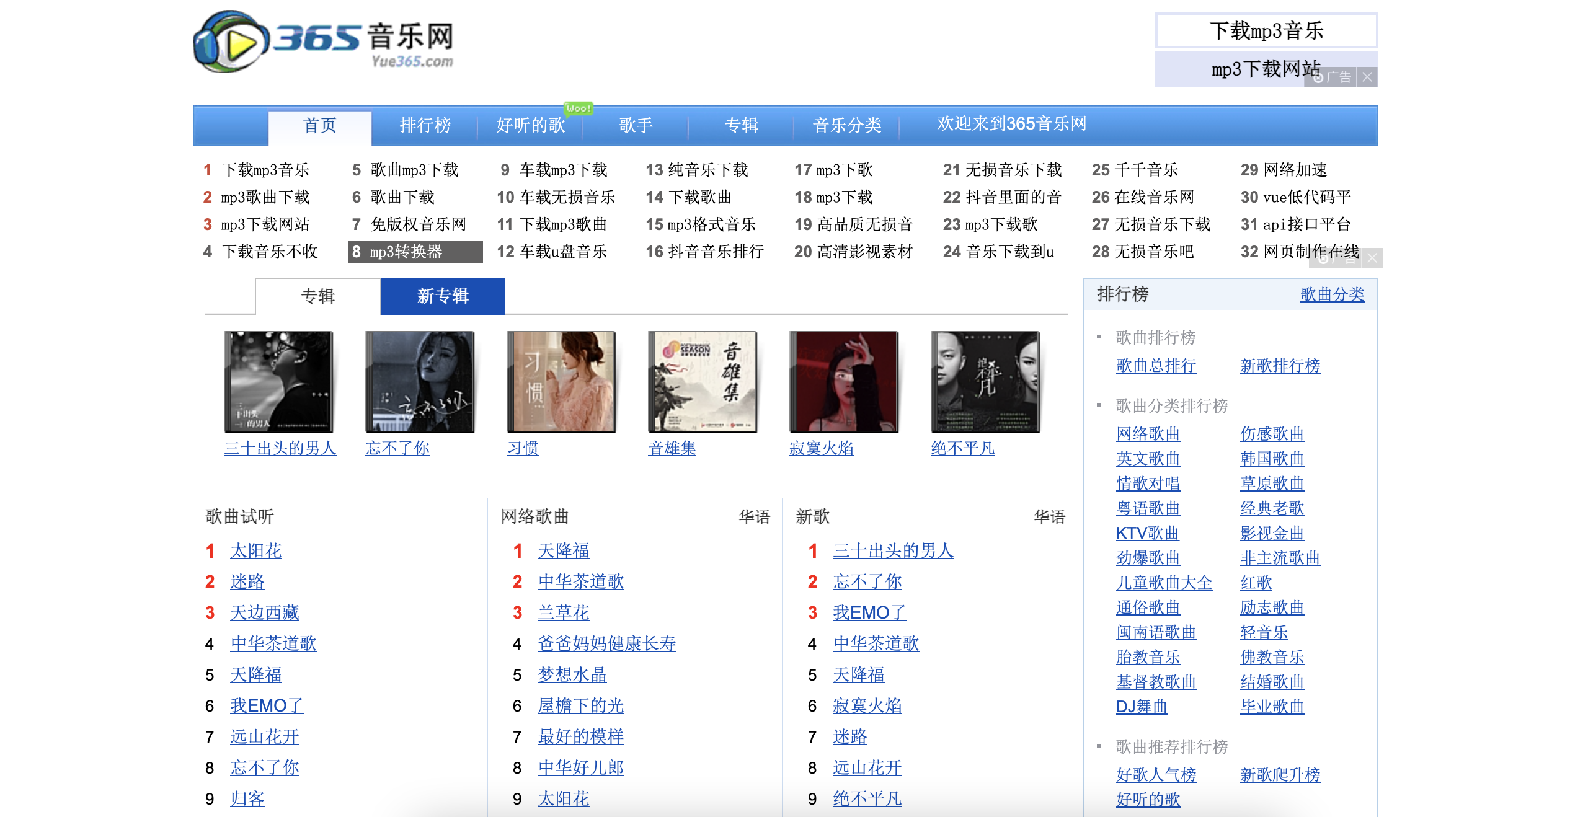
Task: Select keyword 8 mp3转换器
Action: (415, 252)
